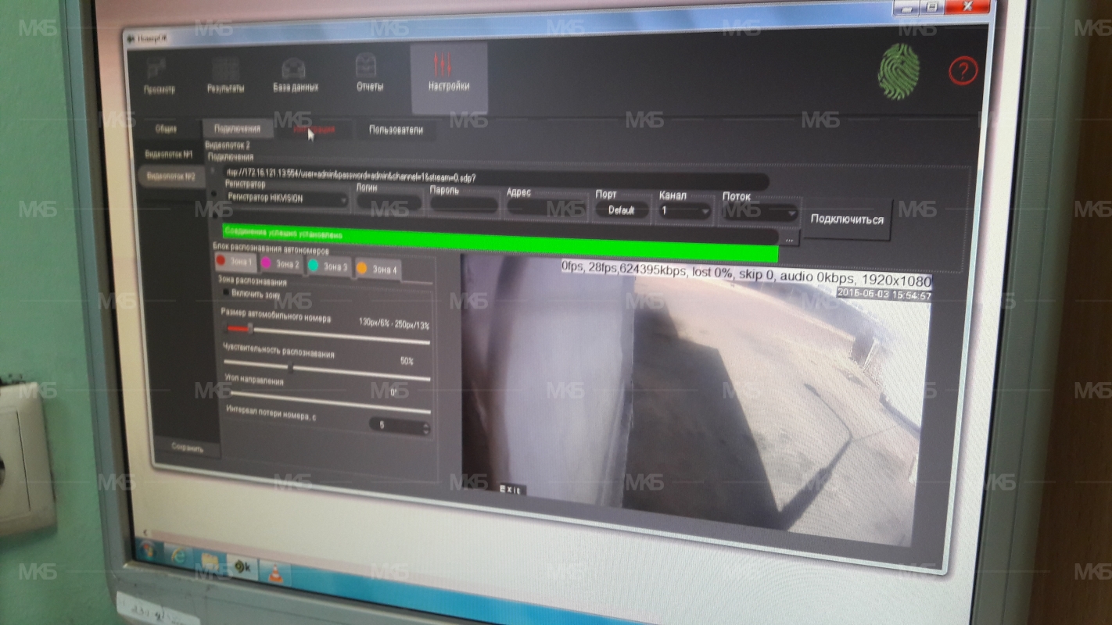Click the green fingerprint icon
This screenshot has height=625, width=1112.
pyautogui.click(x=896, y=72)
